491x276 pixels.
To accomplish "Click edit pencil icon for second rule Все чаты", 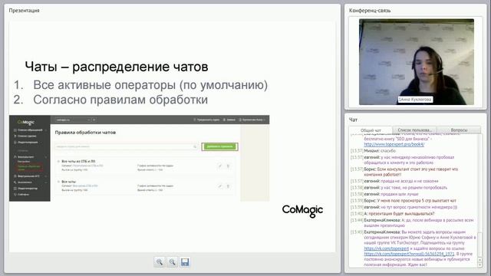I will point(220,186).
